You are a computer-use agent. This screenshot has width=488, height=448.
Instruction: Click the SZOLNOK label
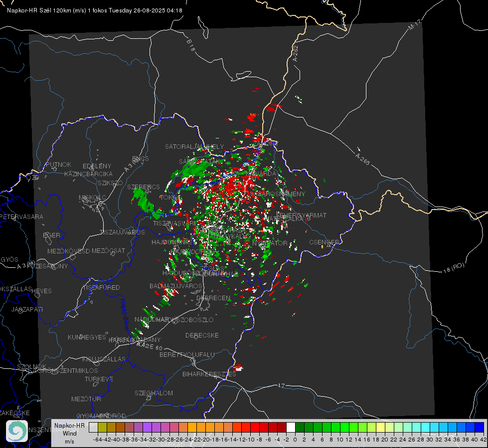32,366
